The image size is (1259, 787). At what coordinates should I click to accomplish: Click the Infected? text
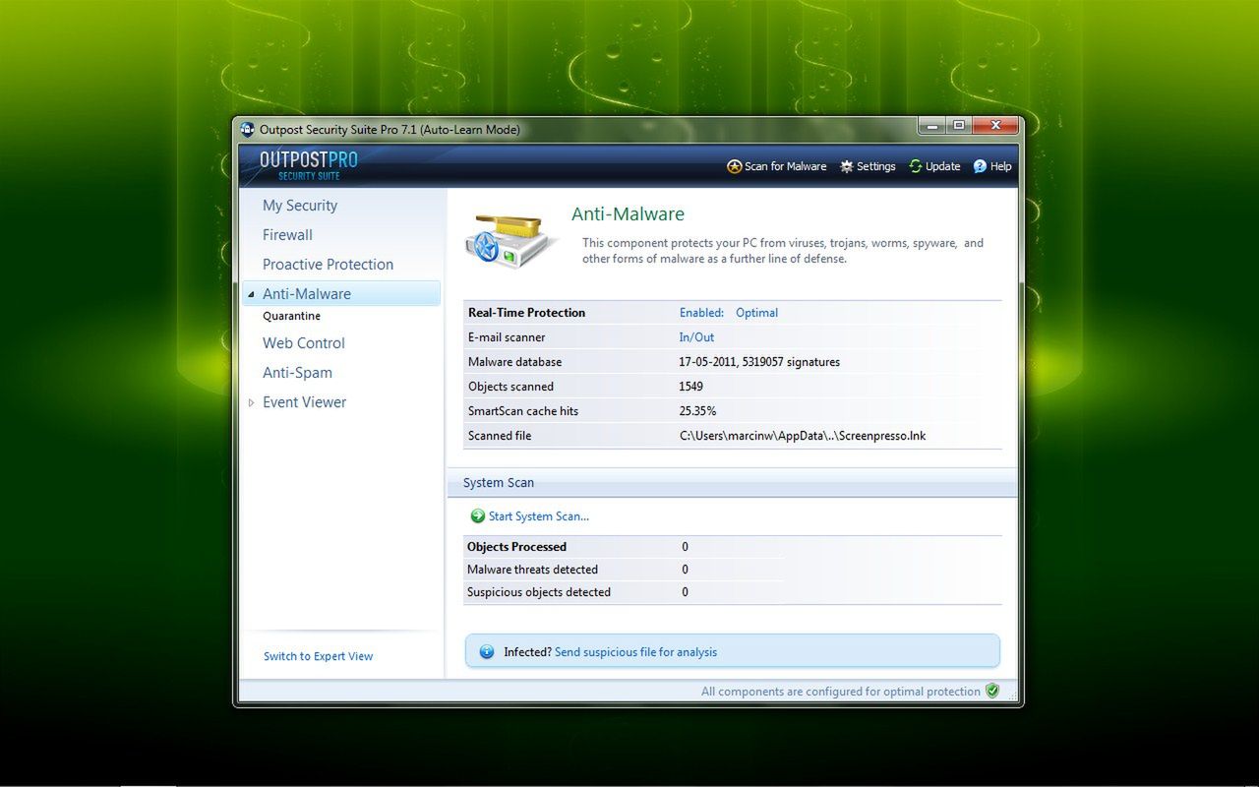coord(527,651)
